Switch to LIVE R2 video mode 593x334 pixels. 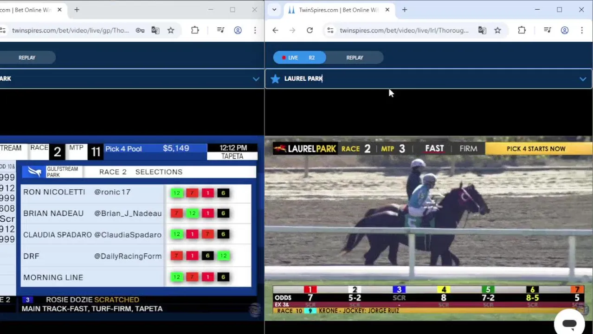299,58
